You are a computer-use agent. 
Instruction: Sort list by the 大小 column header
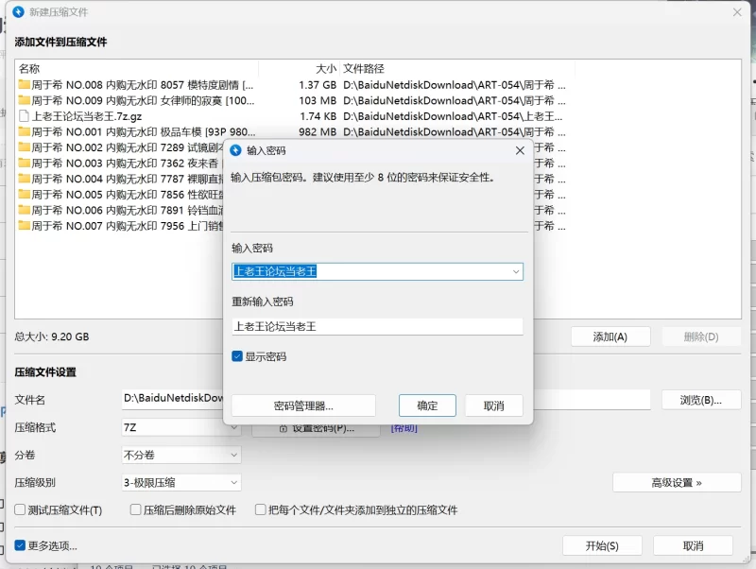point(324,69)
